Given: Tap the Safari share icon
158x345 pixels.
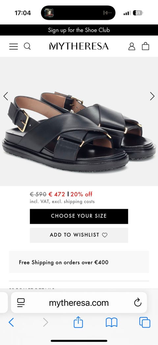Looking at the screenshot, I should [78, 322].
